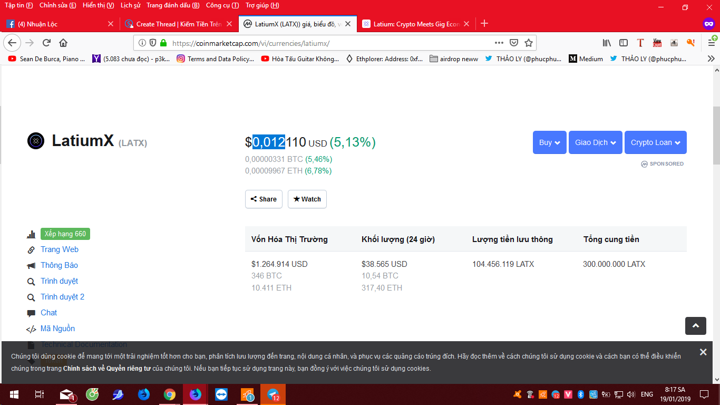Go back to the previous page
Viewport: 720px width, 405px height.
coord(12,43)
